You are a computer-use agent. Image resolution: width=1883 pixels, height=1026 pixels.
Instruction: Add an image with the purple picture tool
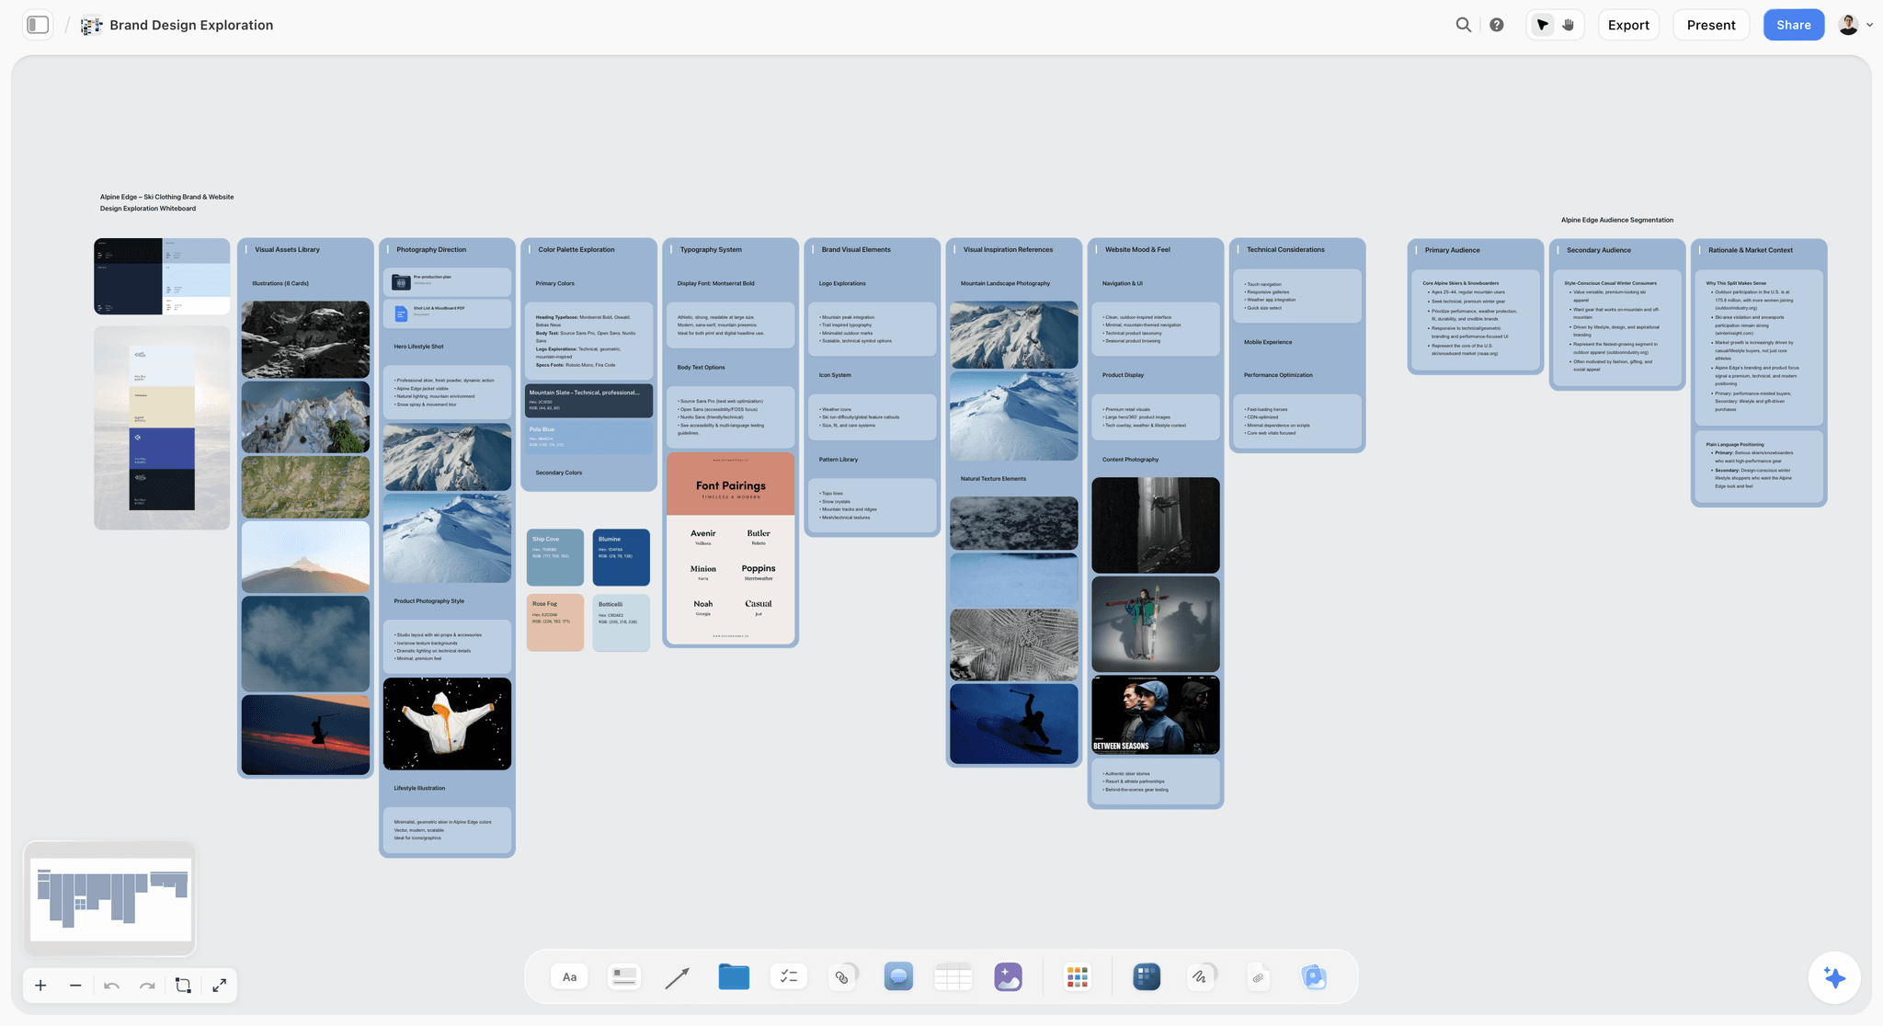[x=1008, y=977]
